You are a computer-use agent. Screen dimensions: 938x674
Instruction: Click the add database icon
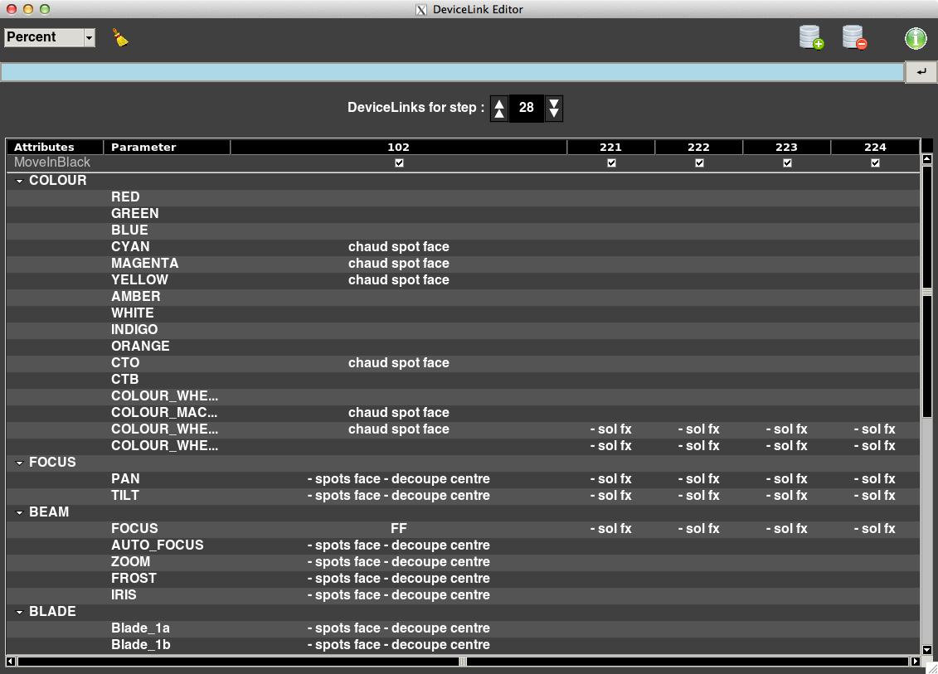pos(810,38)
